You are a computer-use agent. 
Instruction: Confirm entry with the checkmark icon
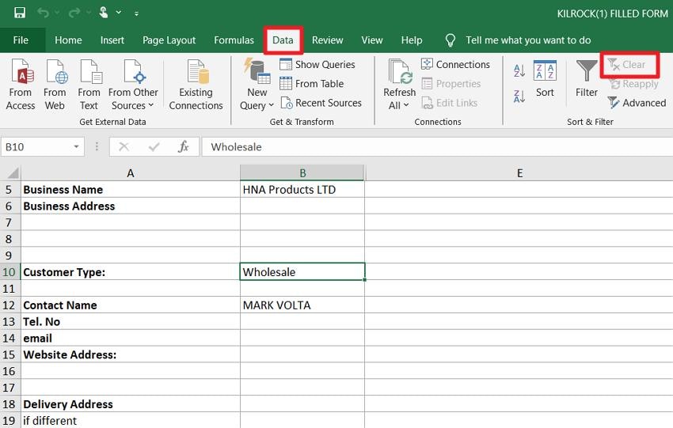point(154,147)
